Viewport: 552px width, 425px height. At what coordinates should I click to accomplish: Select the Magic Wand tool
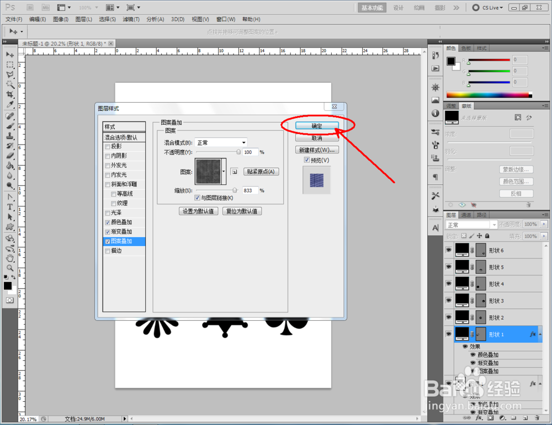10,84
